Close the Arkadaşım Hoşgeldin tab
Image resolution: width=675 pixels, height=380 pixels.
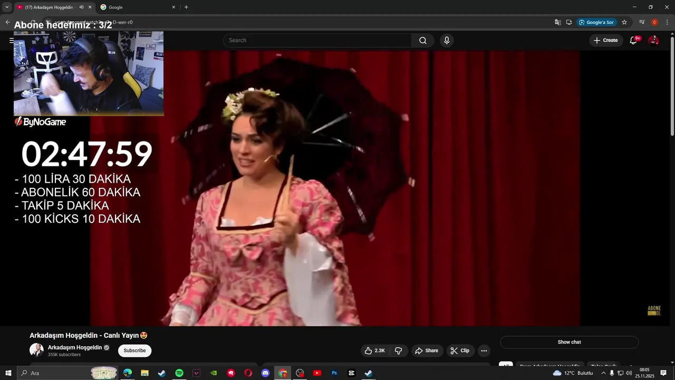click(x=90, y=7)
